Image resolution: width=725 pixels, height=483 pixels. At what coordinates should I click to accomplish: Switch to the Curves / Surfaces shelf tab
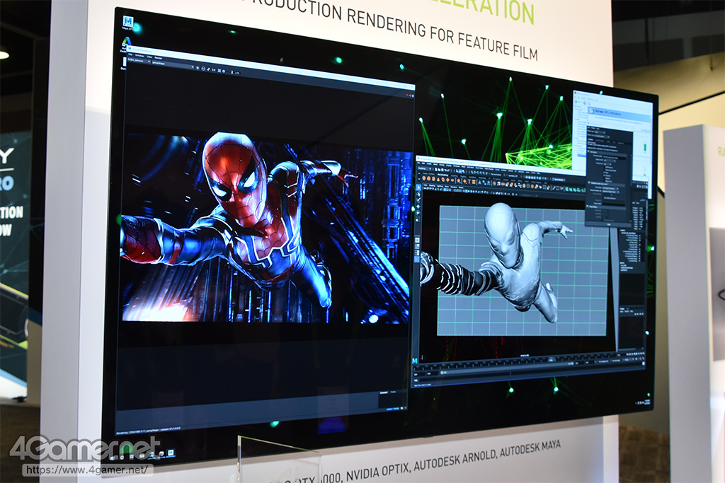point(428,174)
